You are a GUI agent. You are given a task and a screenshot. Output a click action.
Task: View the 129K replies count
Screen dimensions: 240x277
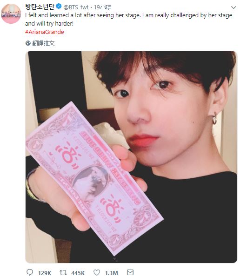click(45, 273)
